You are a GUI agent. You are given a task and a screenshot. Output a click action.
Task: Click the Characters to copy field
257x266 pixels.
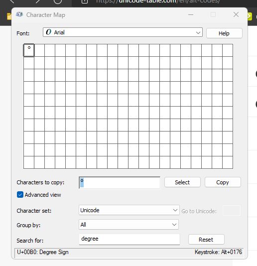point(120,182)
